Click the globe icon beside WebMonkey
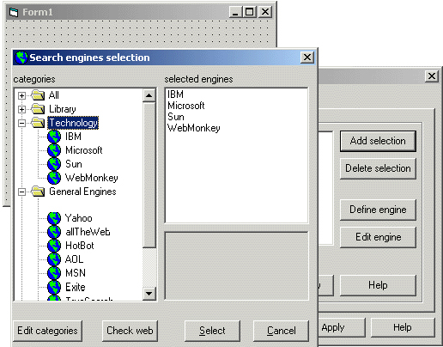The height and width of the screenshot is (347, 443). 54,178
